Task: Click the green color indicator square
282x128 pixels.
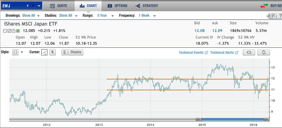Action: 18,31
